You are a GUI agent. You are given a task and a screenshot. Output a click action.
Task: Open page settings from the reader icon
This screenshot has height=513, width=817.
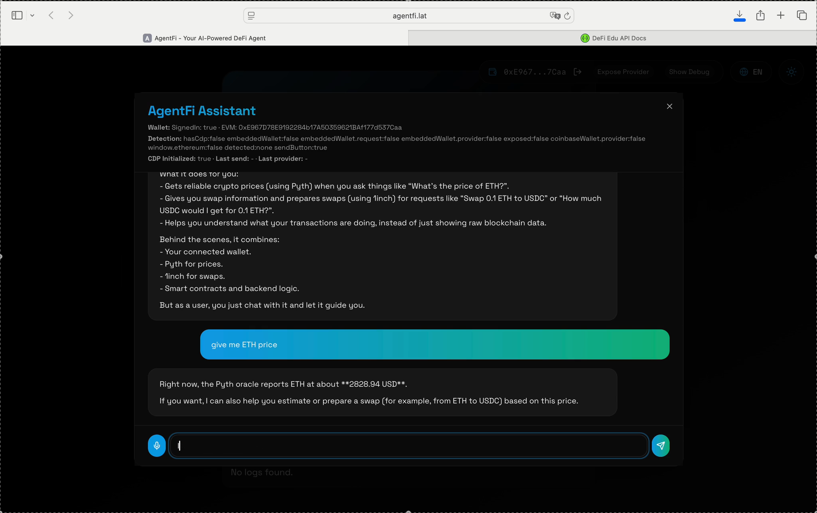tap(251, 16)
